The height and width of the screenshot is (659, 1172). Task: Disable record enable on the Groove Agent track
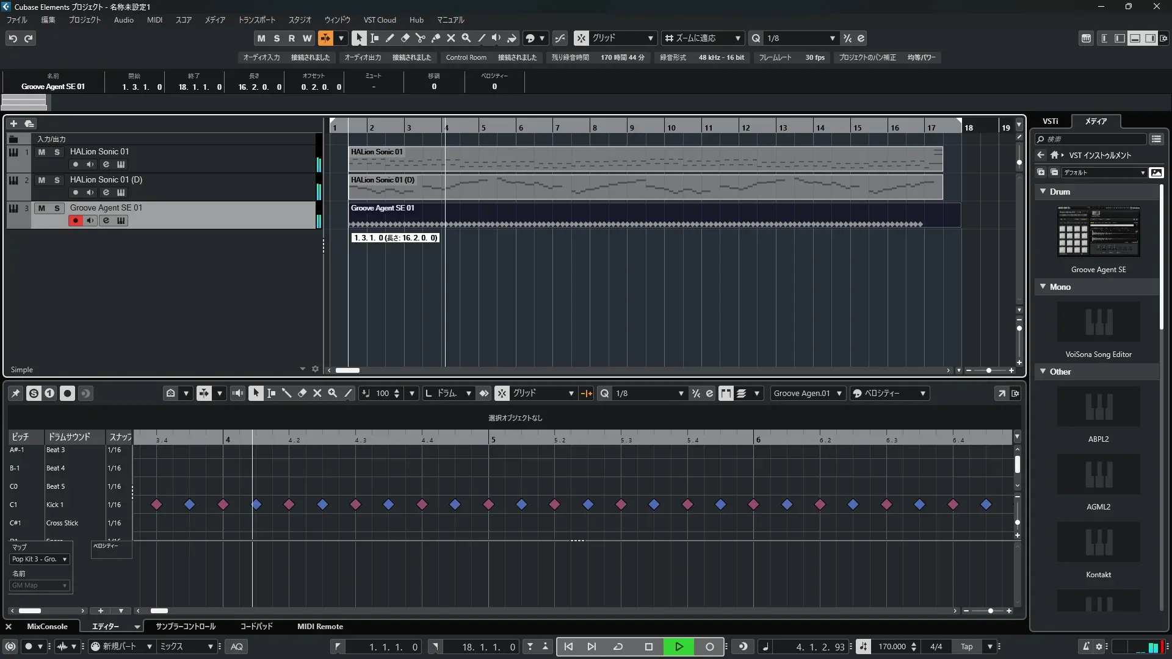coord(75,221)
